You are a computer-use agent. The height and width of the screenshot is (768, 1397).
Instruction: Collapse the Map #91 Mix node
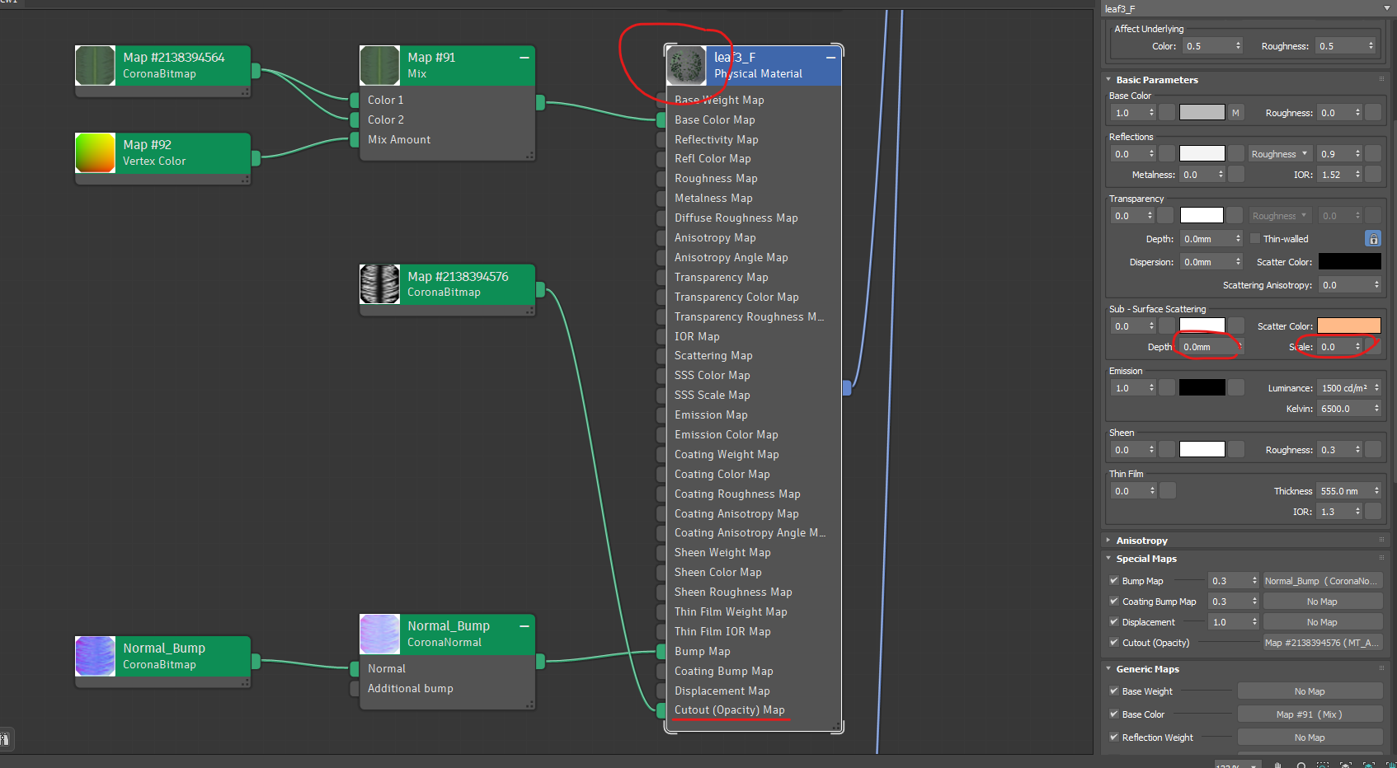524,58
